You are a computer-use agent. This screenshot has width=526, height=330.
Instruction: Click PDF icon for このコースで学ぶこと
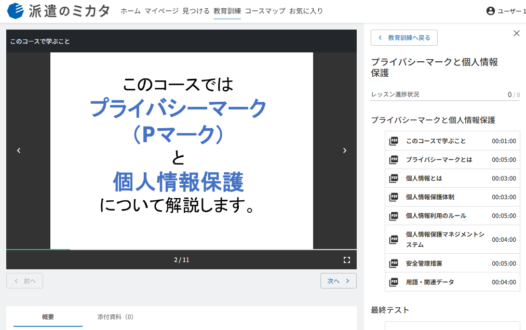[x=394, y=141]
